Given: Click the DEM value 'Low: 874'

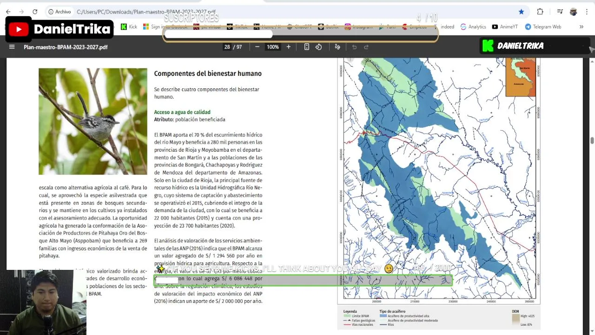Looking at the screenshot, I should click(527, 324).
